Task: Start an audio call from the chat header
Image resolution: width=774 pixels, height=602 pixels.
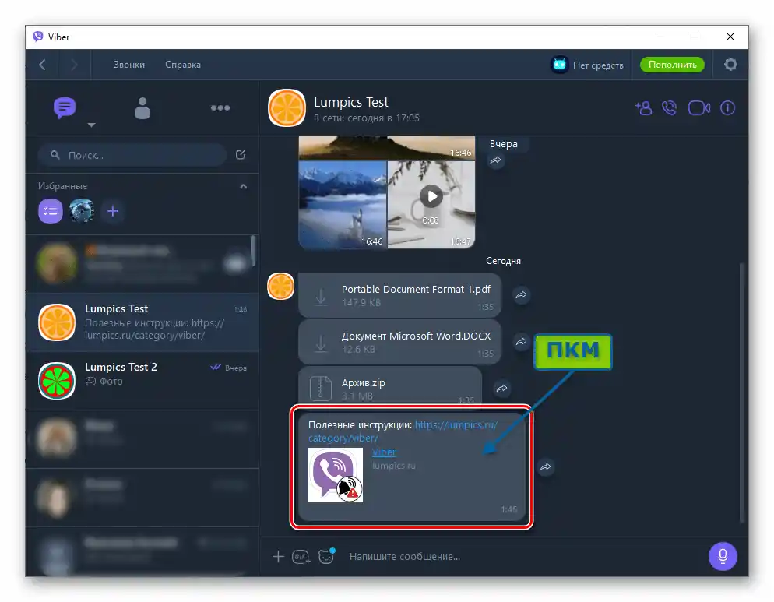Action: click(670, 108)
